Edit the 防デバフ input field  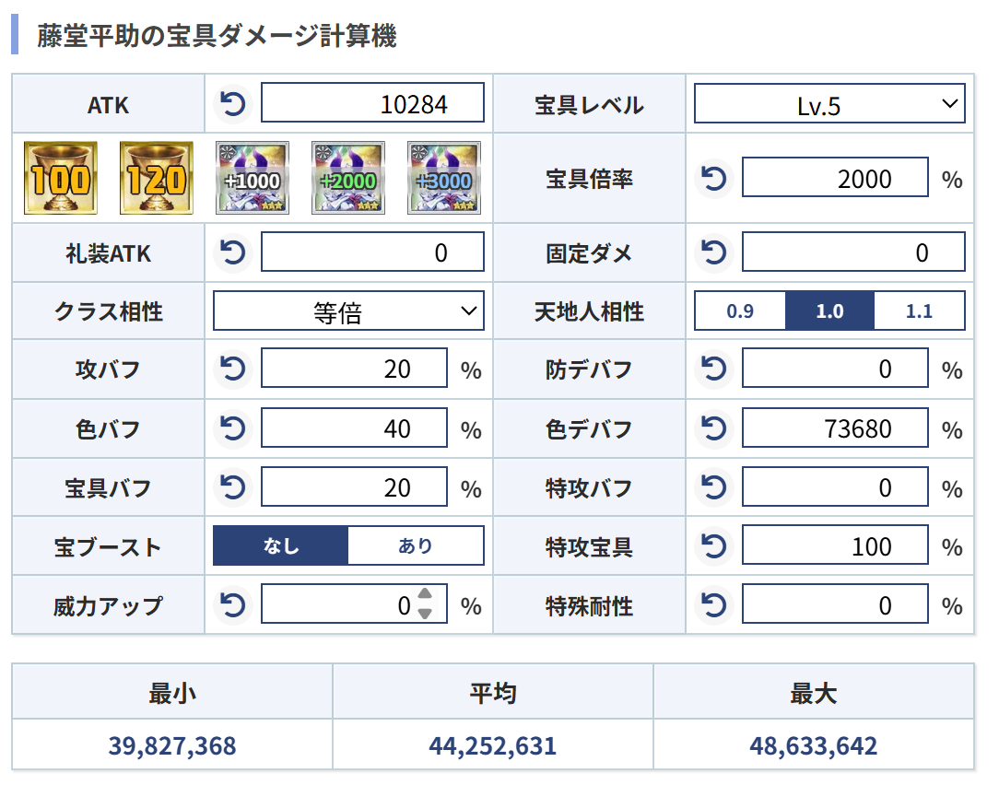point(835,368)
